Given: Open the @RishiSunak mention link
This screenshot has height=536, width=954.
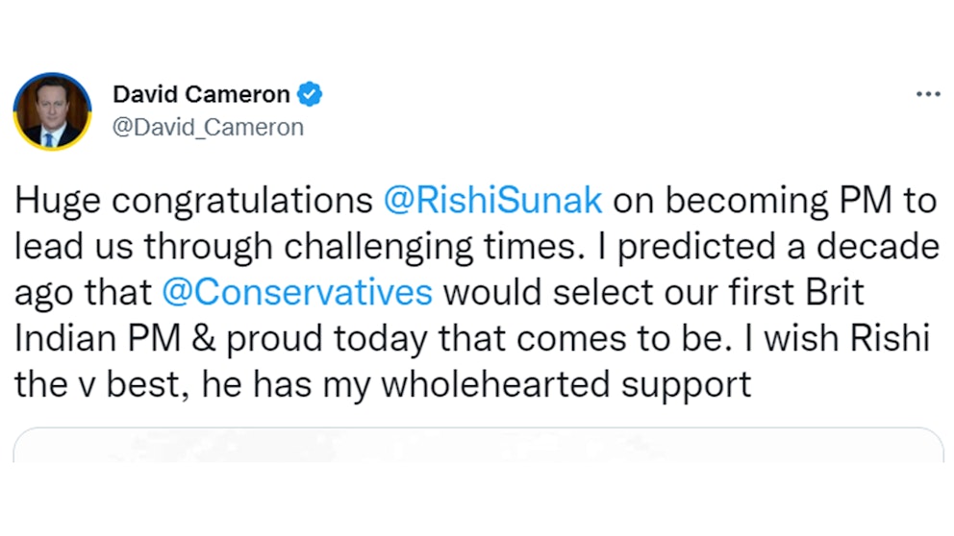Looking at the screenshot, I should tap(492, 201).
